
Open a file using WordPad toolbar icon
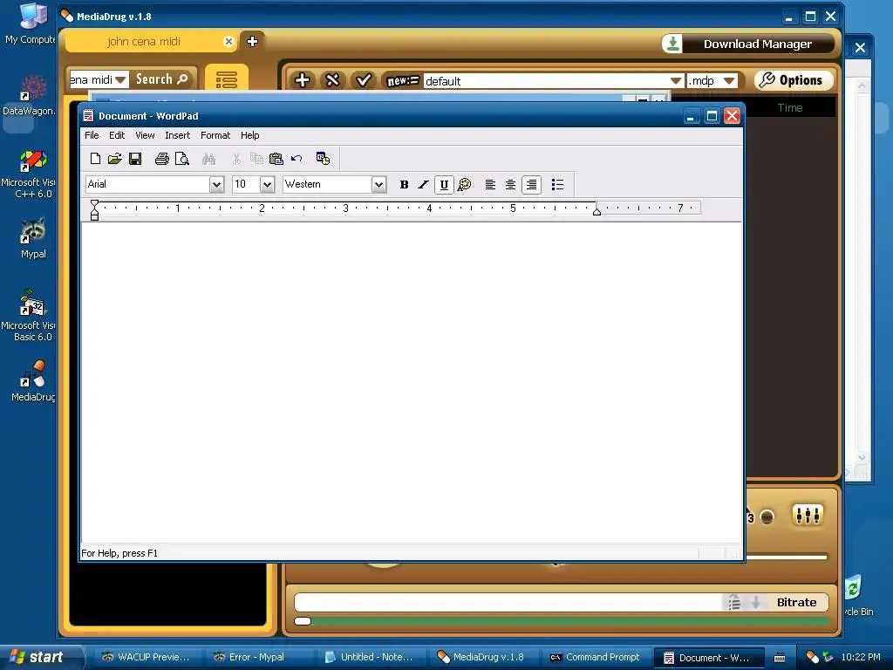115,159
